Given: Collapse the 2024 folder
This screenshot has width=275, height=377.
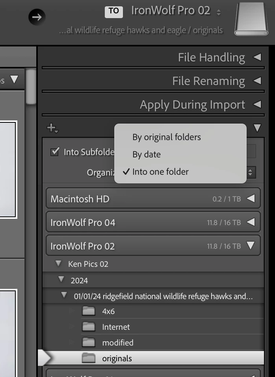Looking at the screenshot, I should (x=61, y=279).
